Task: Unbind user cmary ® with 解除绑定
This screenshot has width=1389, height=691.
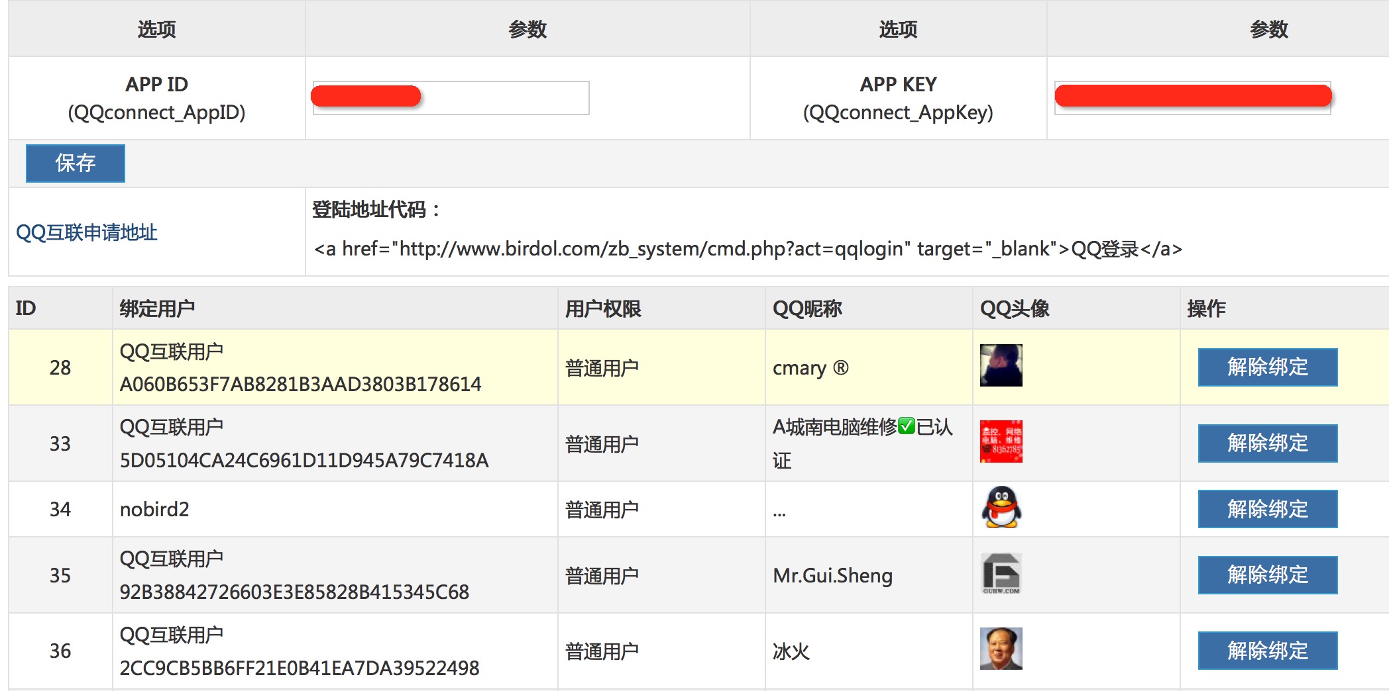Action: coord(1268,367)
